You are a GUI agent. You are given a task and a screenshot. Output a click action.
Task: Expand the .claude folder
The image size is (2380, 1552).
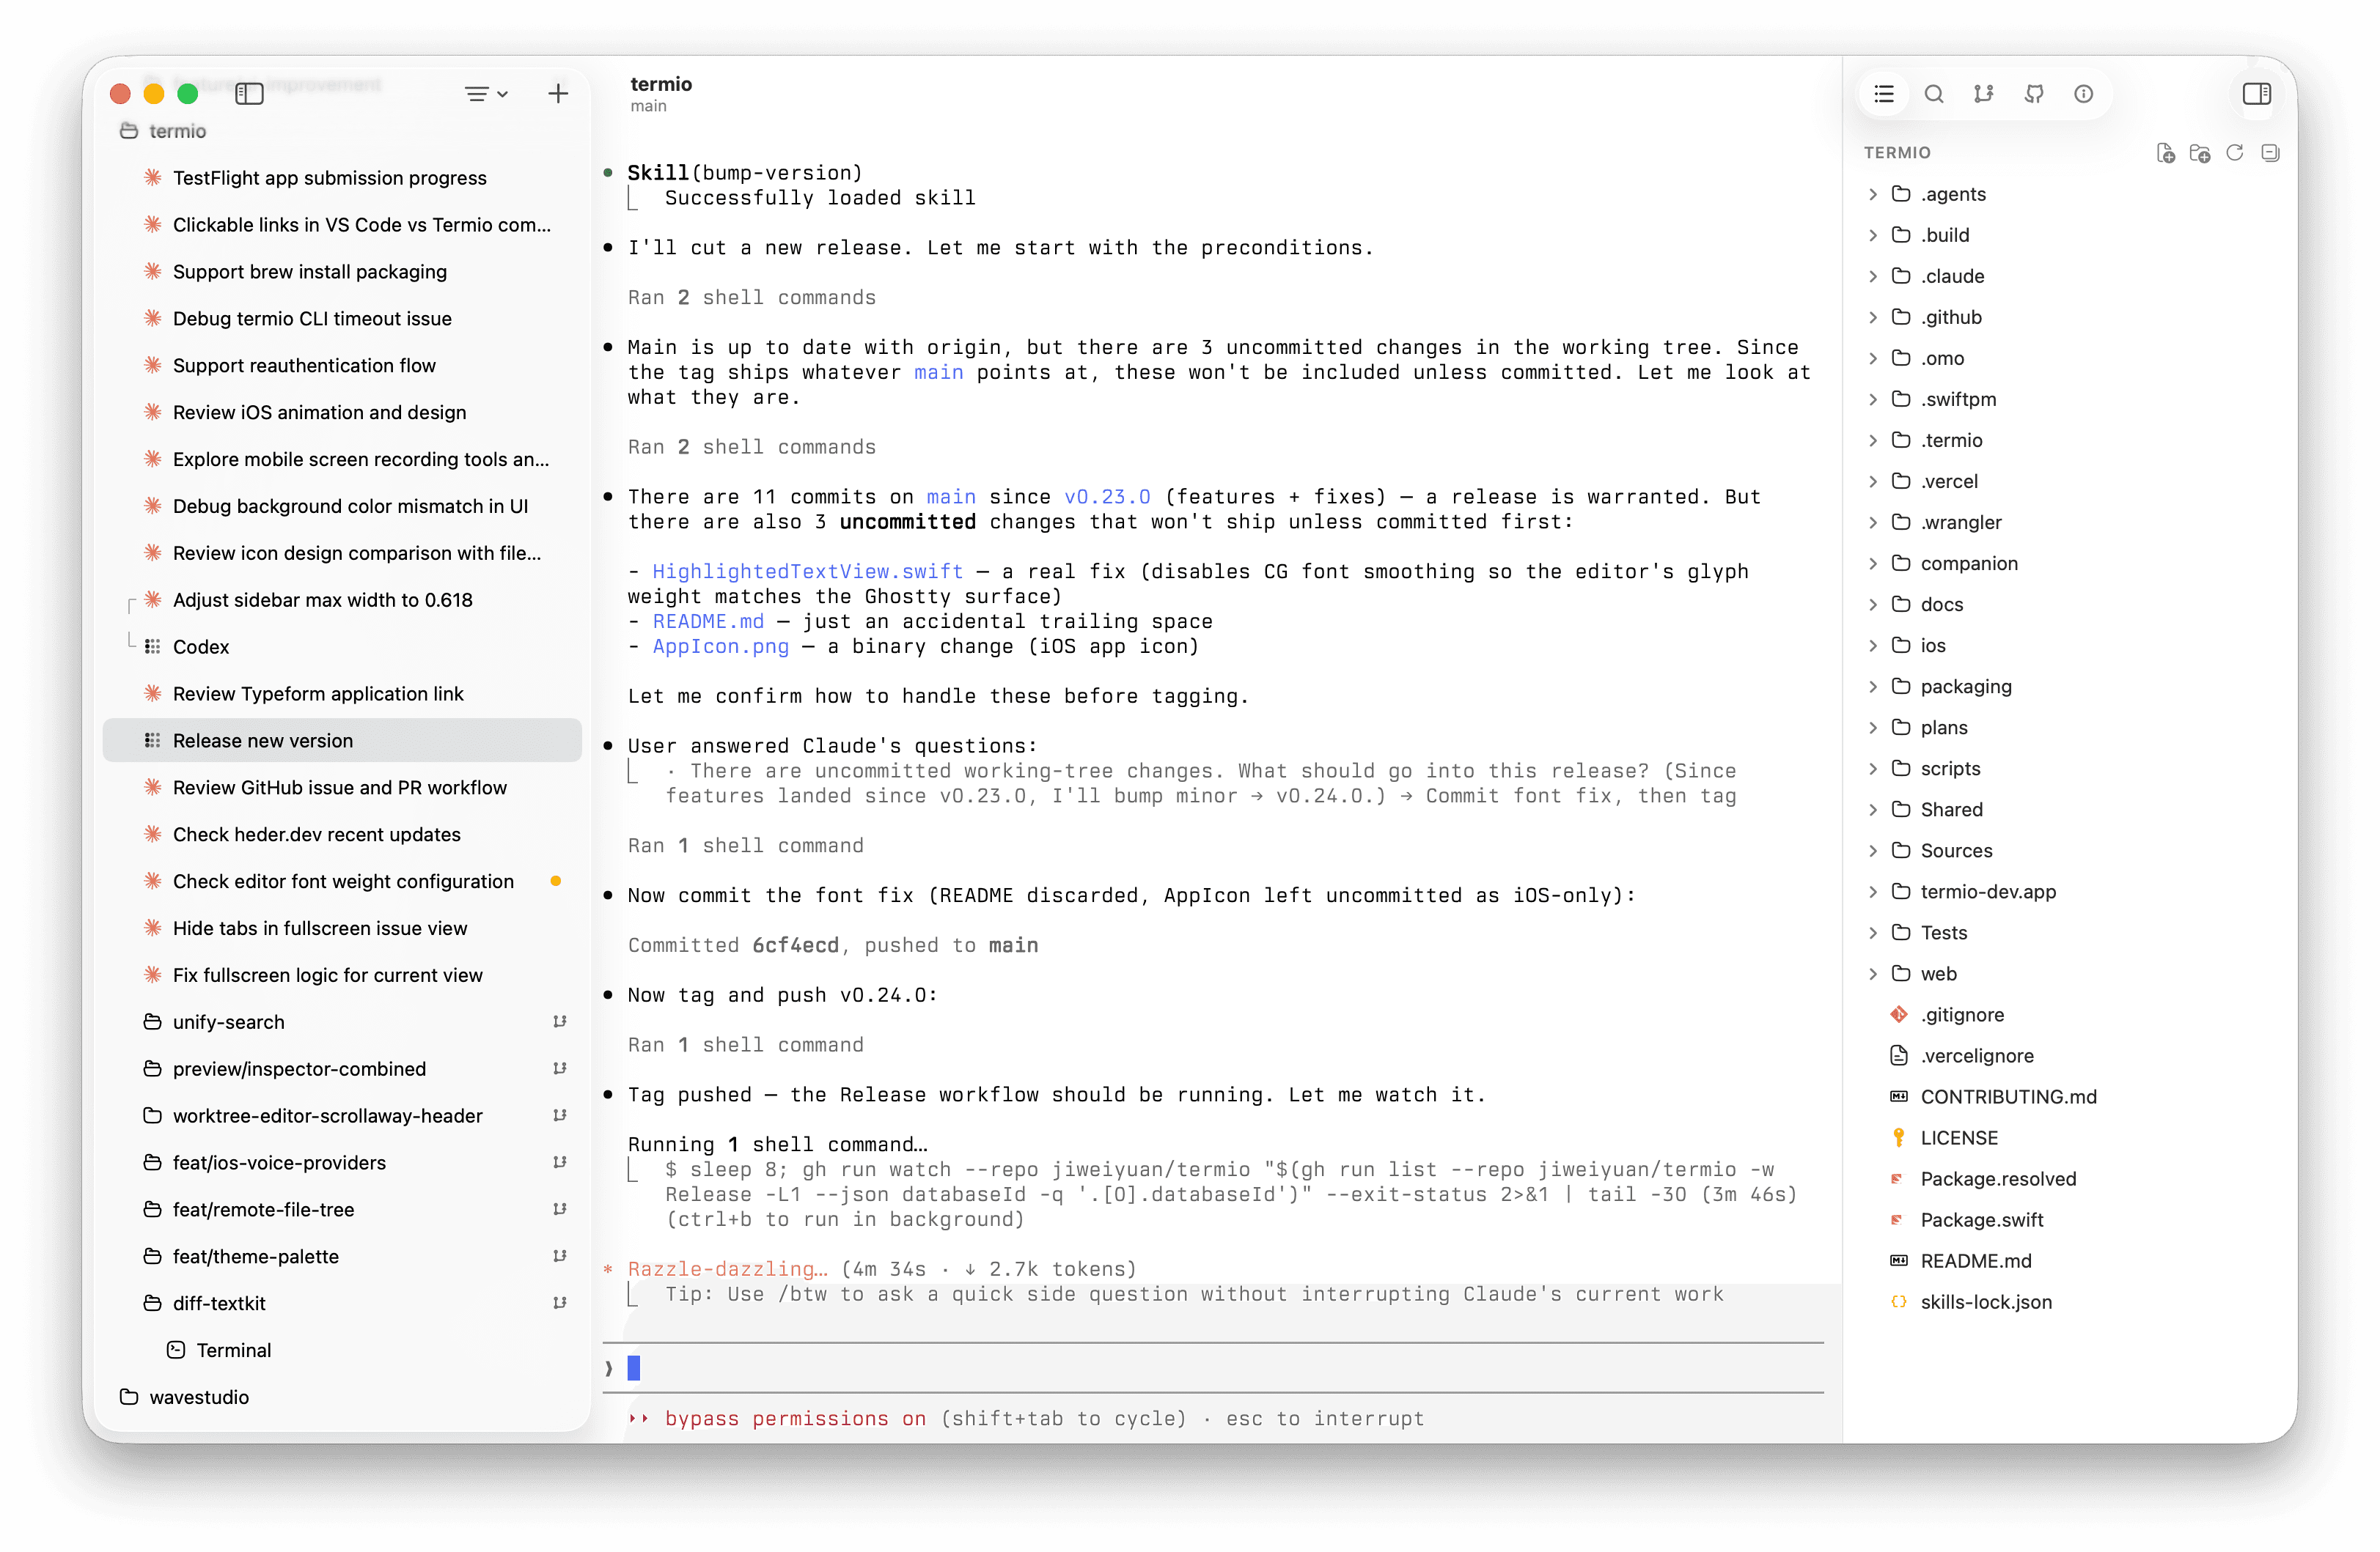click(1873, 276)
